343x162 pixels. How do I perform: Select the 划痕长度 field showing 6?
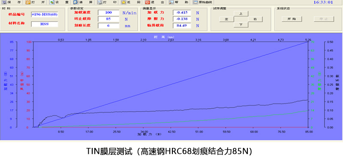(x=108, y=26)
